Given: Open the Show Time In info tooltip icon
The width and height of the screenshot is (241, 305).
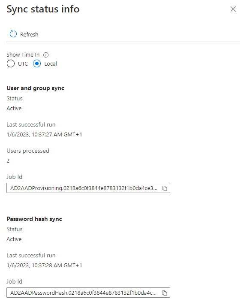Looking at the screenshot, I should (x=46, y=55).
